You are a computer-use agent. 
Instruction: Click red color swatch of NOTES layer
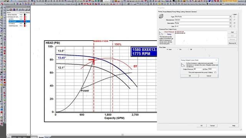click(x=25, y=19)
